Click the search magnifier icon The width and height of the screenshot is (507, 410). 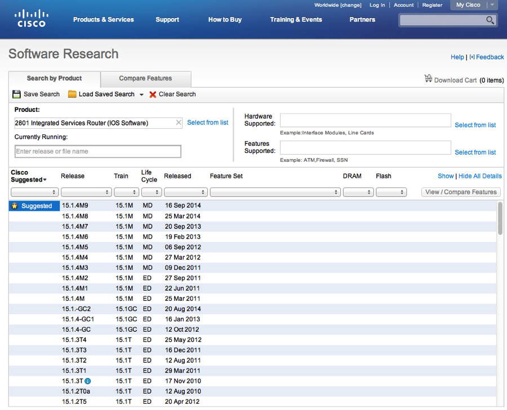[x=490, y=20]
